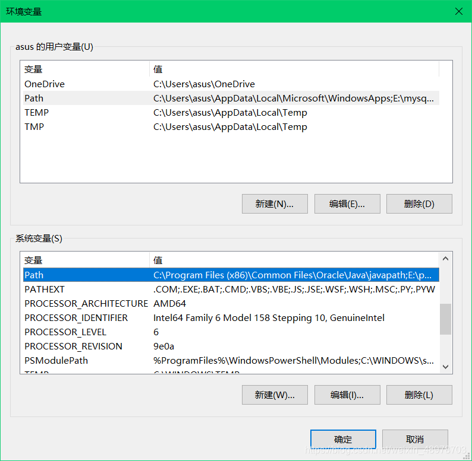The height and width of the screenshot is (461, 472).
Task: Click AMD64 value cell
Action: (169, 304)
